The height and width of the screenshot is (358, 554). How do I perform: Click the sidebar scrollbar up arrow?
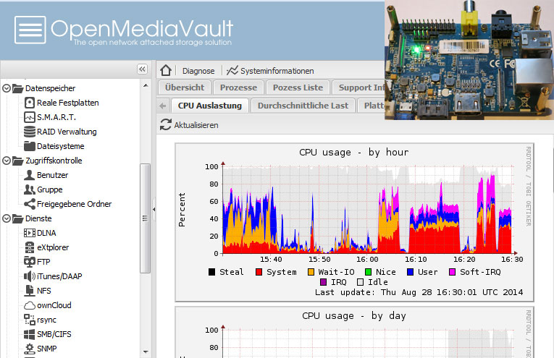(146, 85)
